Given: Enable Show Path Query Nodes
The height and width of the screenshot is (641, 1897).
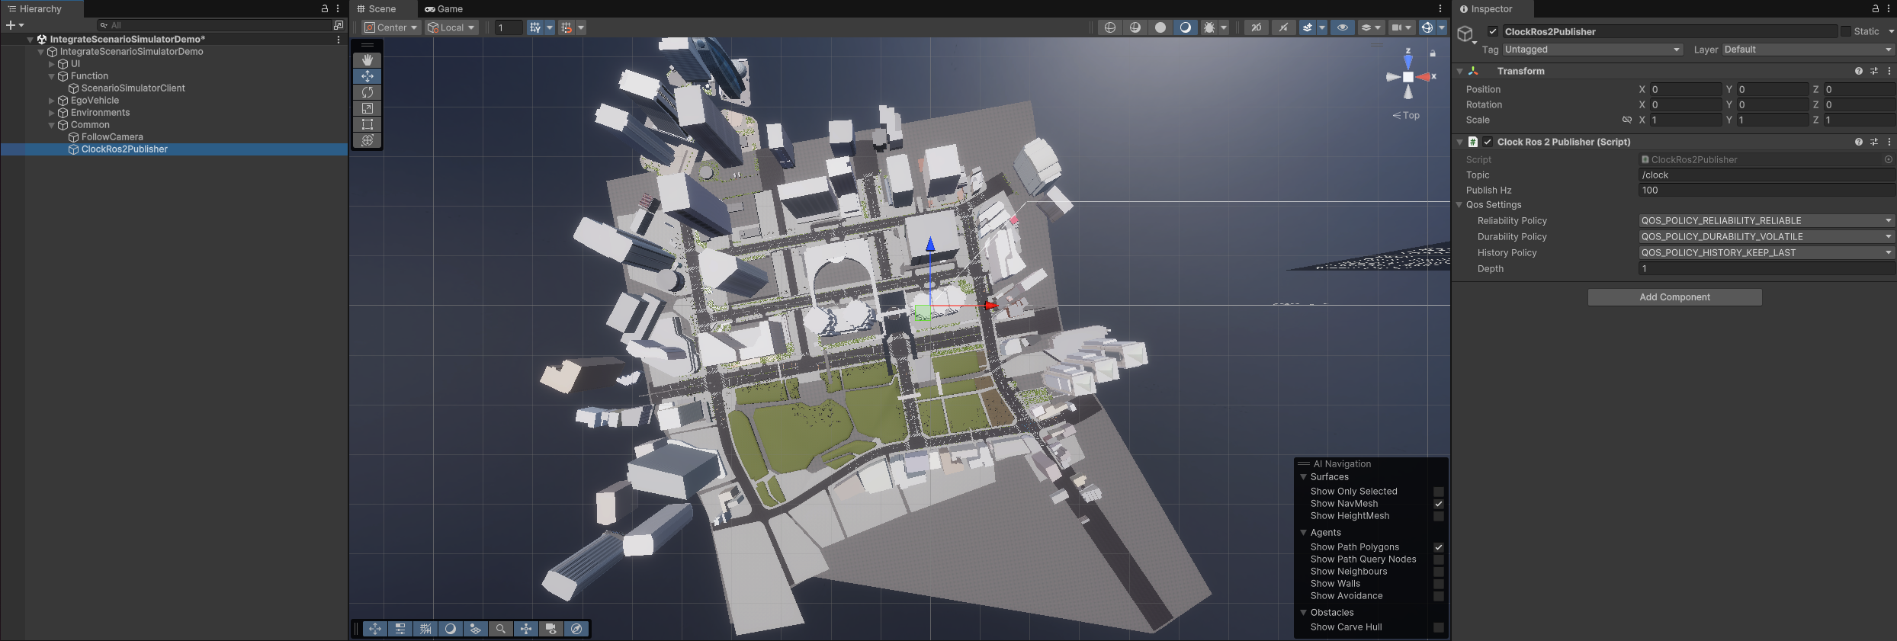Looking at the screenshot, I should [x=1439, y=559].
